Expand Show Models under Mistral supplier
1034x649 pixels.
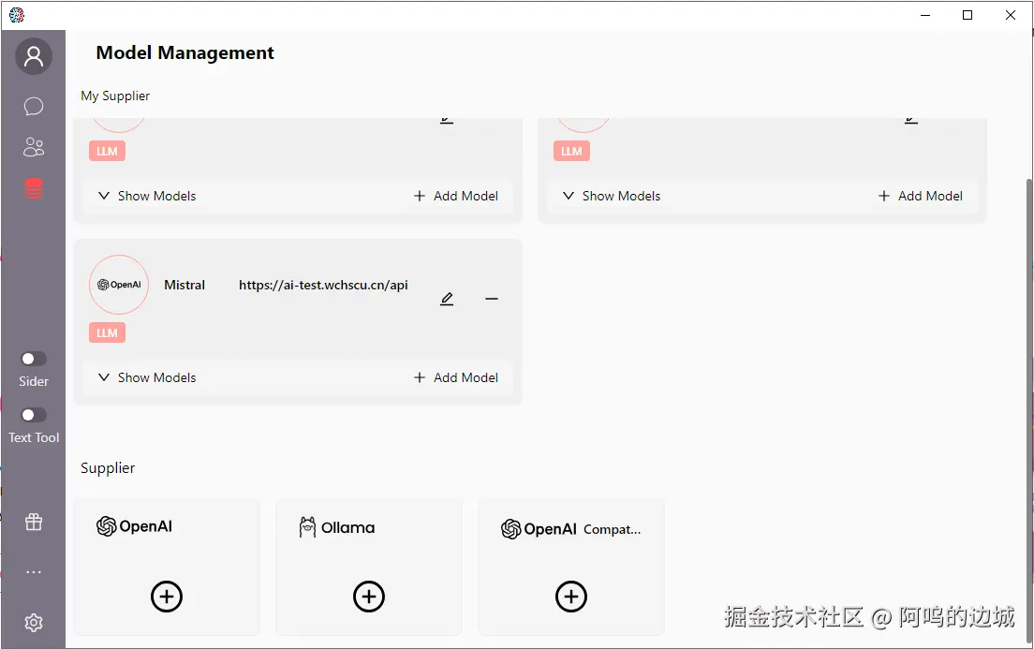(147, 377)
